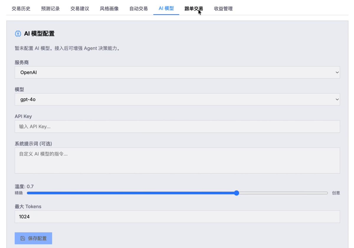Click the chevron arrow of 模型 select

click(337, 99)
